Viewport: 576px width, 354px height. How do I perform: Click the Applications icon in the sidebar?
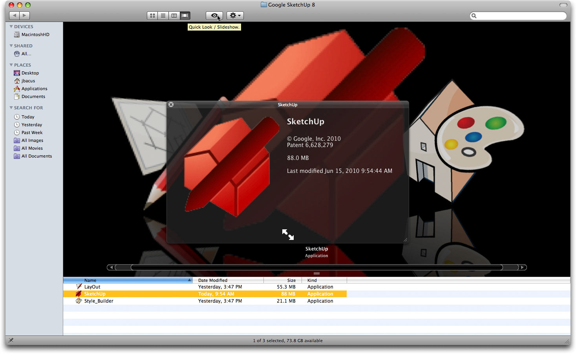pos(17,89)
